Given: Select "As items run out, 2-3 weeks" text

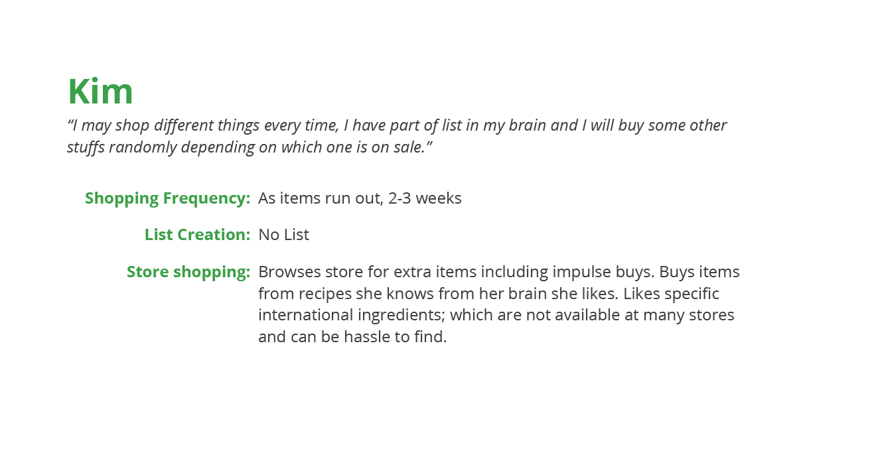Looking at the screenshot, I should [360, 198].
